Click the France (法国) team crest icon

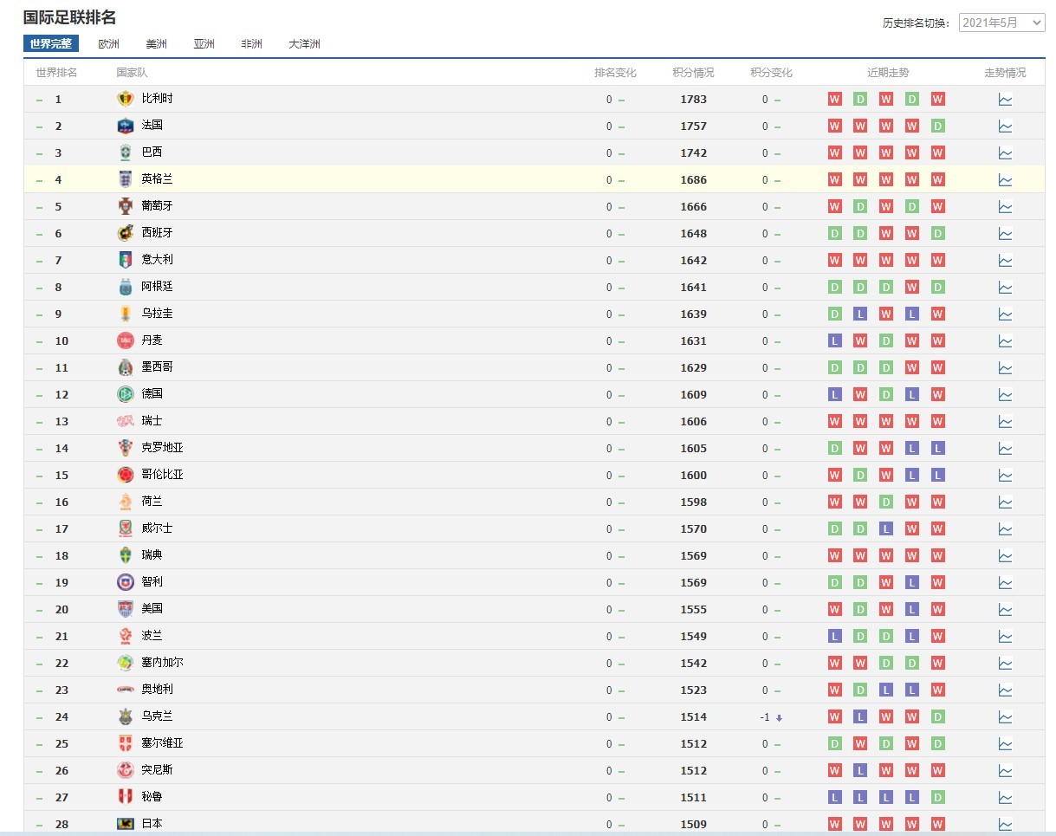(x=126, y=126)
